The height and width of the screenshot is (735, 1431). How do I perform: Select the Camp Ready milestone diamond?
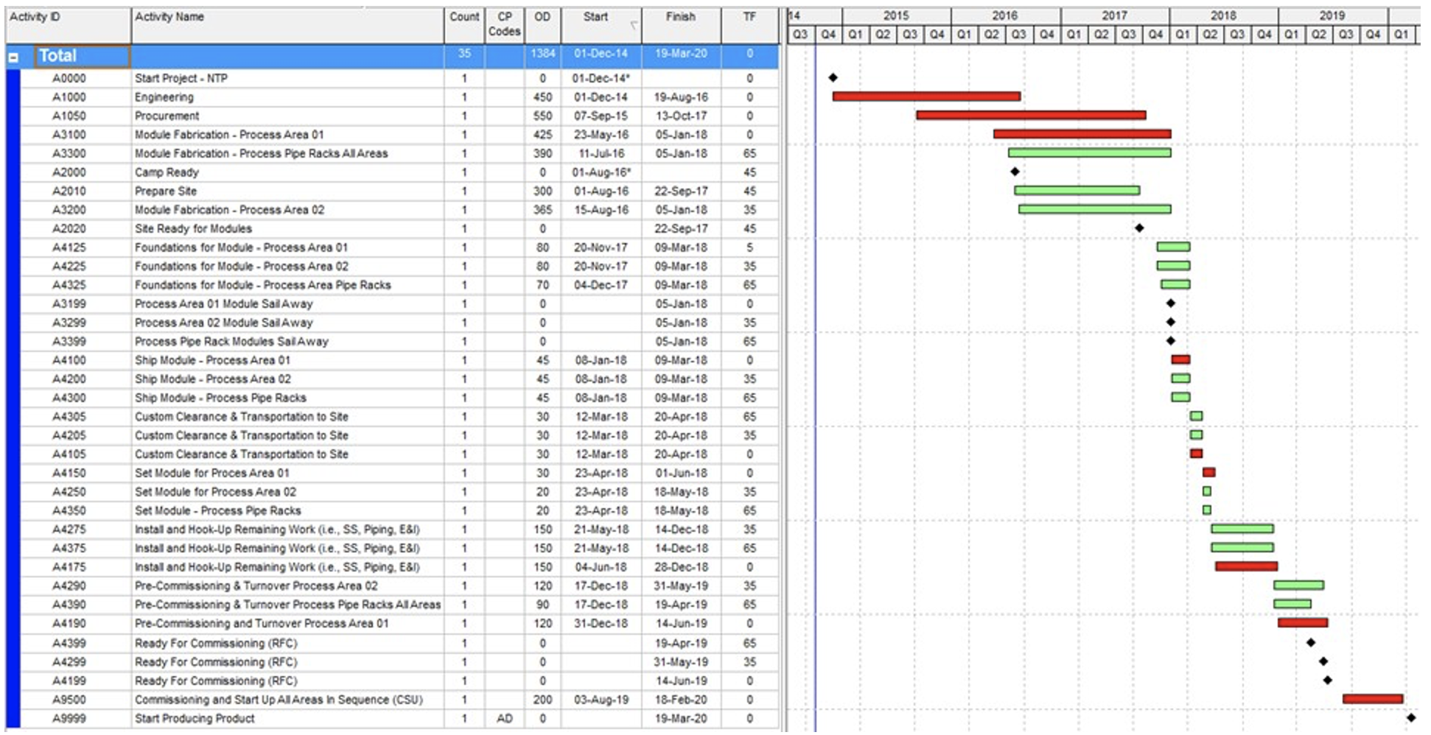(x=1015, y=172)
